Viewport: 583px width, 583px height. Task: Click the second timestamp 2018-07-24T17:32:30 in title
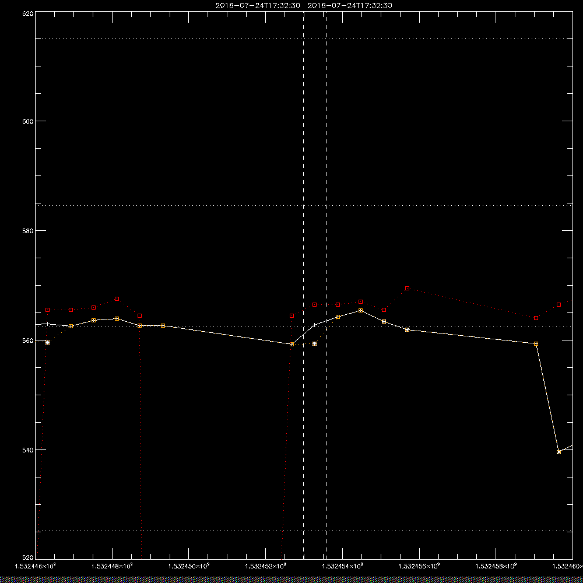pos(350,6)
